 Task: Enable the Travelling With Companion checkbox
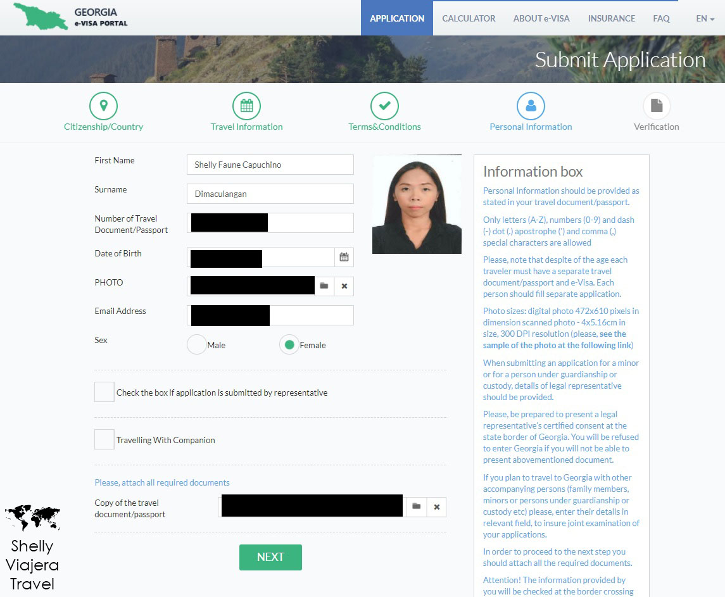pyautogui.click(x=104, y=439)
